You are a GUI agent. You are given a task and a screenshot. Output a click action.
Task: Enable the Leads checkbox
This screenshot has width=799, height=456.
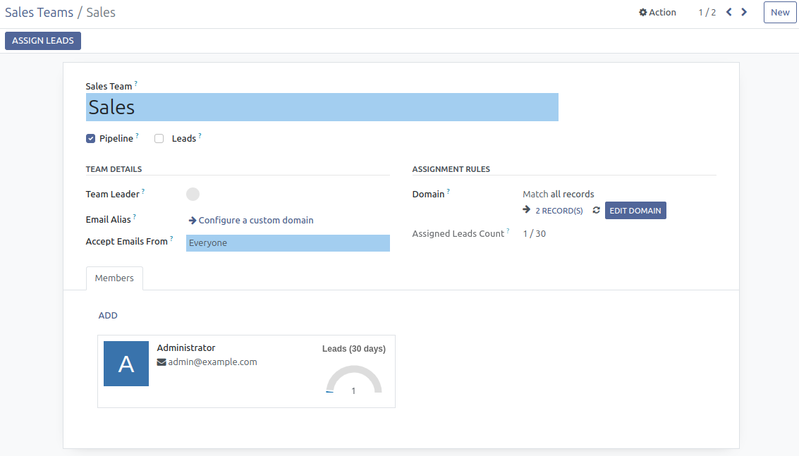coord(159,139)
